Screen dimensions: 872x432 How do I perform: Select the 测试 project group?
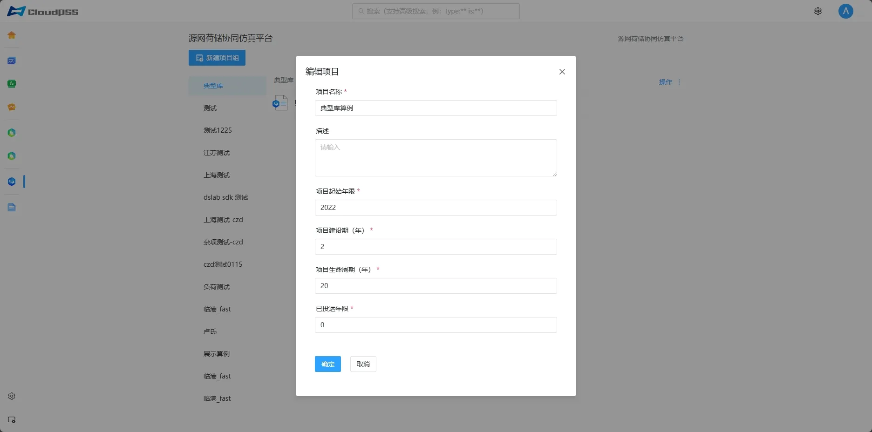coord(227,108)
